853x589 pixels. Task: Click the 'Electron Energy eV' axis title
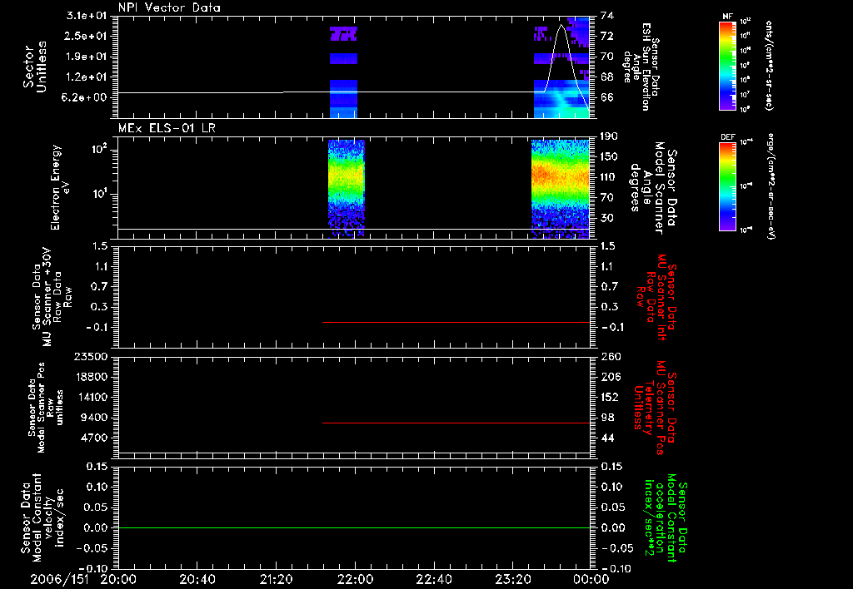coord(59,187)
